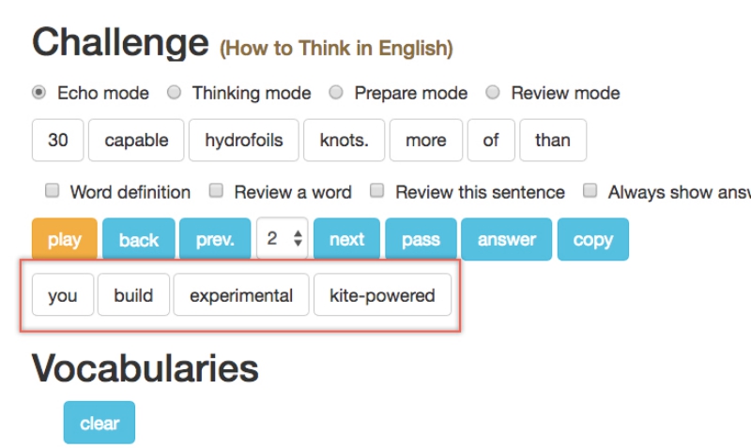751x448 pixels.
Task: Open How to Think in English link
Action: point(336,47)
